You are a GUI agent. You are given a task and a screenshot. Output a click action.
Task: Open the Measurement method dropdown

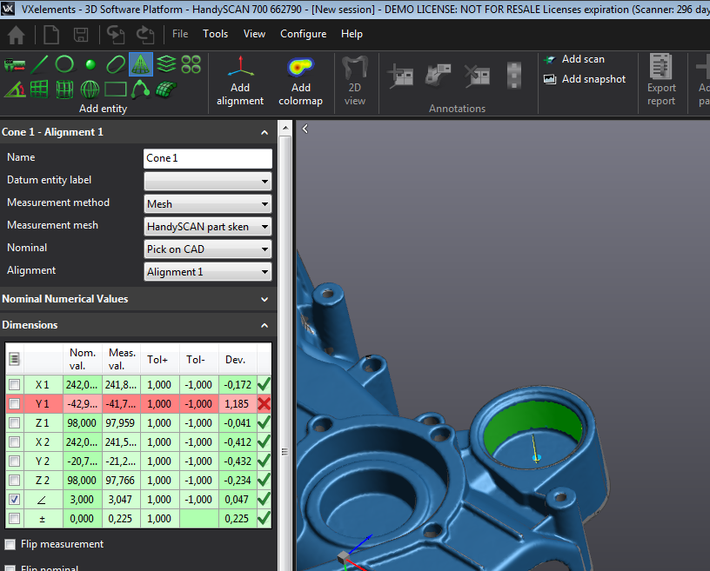(x=208, y=204)
